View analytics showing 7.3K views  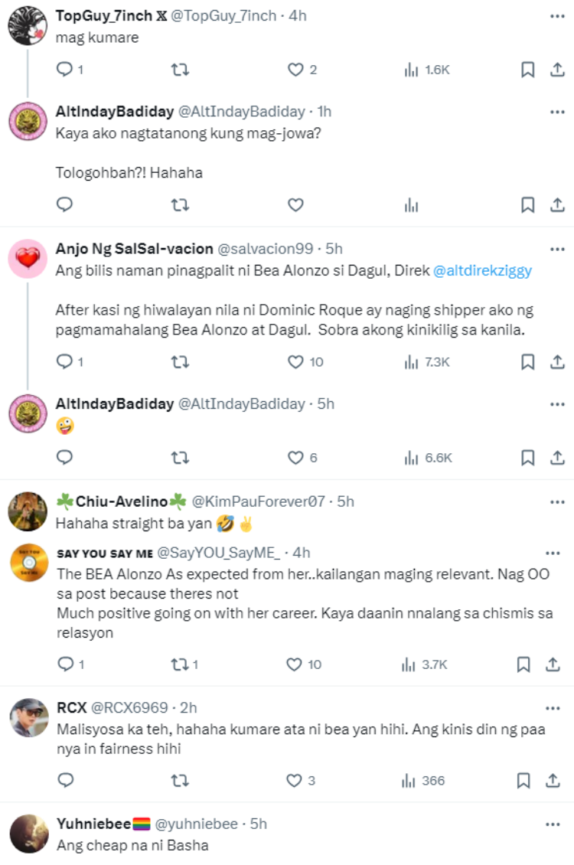(427, 361)
